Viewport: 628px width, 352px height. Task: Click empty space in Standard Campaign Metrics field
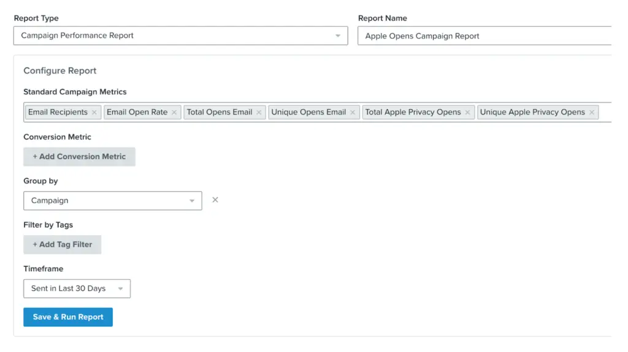pyautogui.click(x=605, y=113)
